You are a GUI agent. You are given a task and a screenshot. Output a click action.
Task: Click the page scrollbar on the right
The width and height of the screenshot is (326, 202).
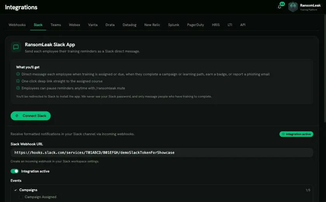325,69
